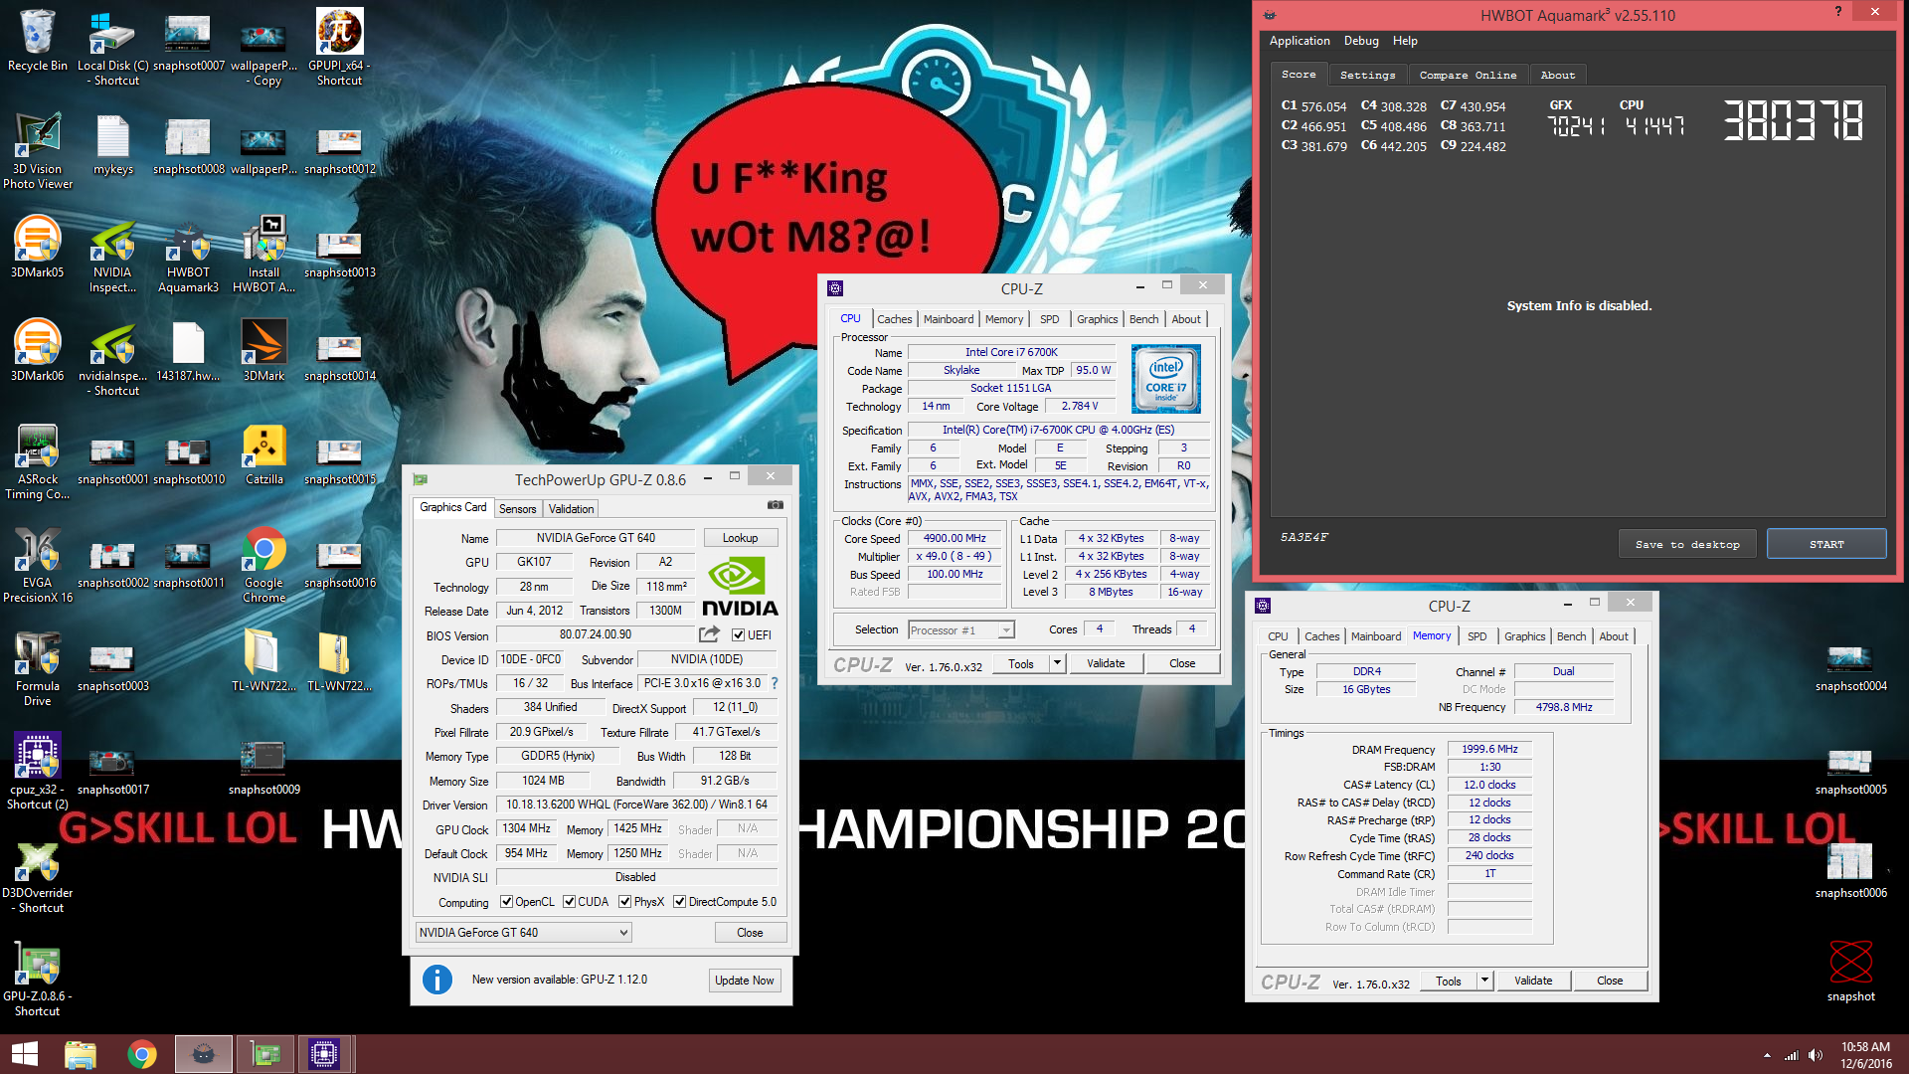Image resolution: width=1909 pixels, height=1074 pixels.
Task: Open File Explorer from the taskbar
Action: coord(81,1054)
